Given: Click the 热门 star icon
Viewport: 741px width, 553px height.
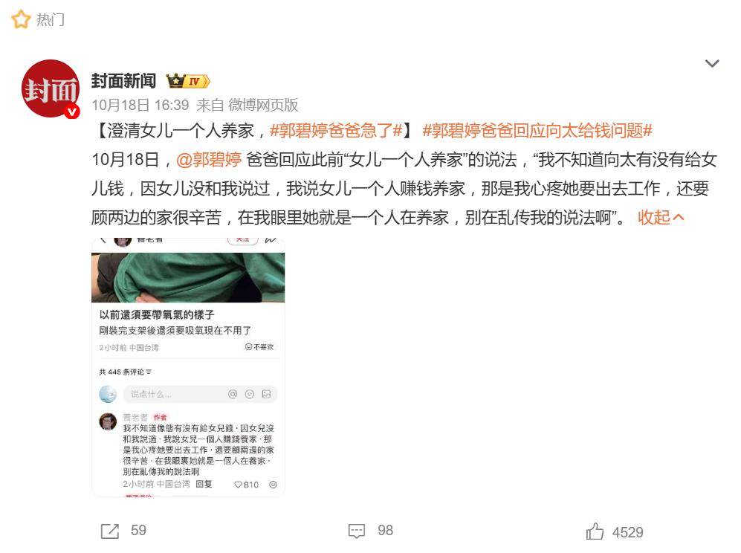Looking at the screenshot, I should (x=21, y=20).
